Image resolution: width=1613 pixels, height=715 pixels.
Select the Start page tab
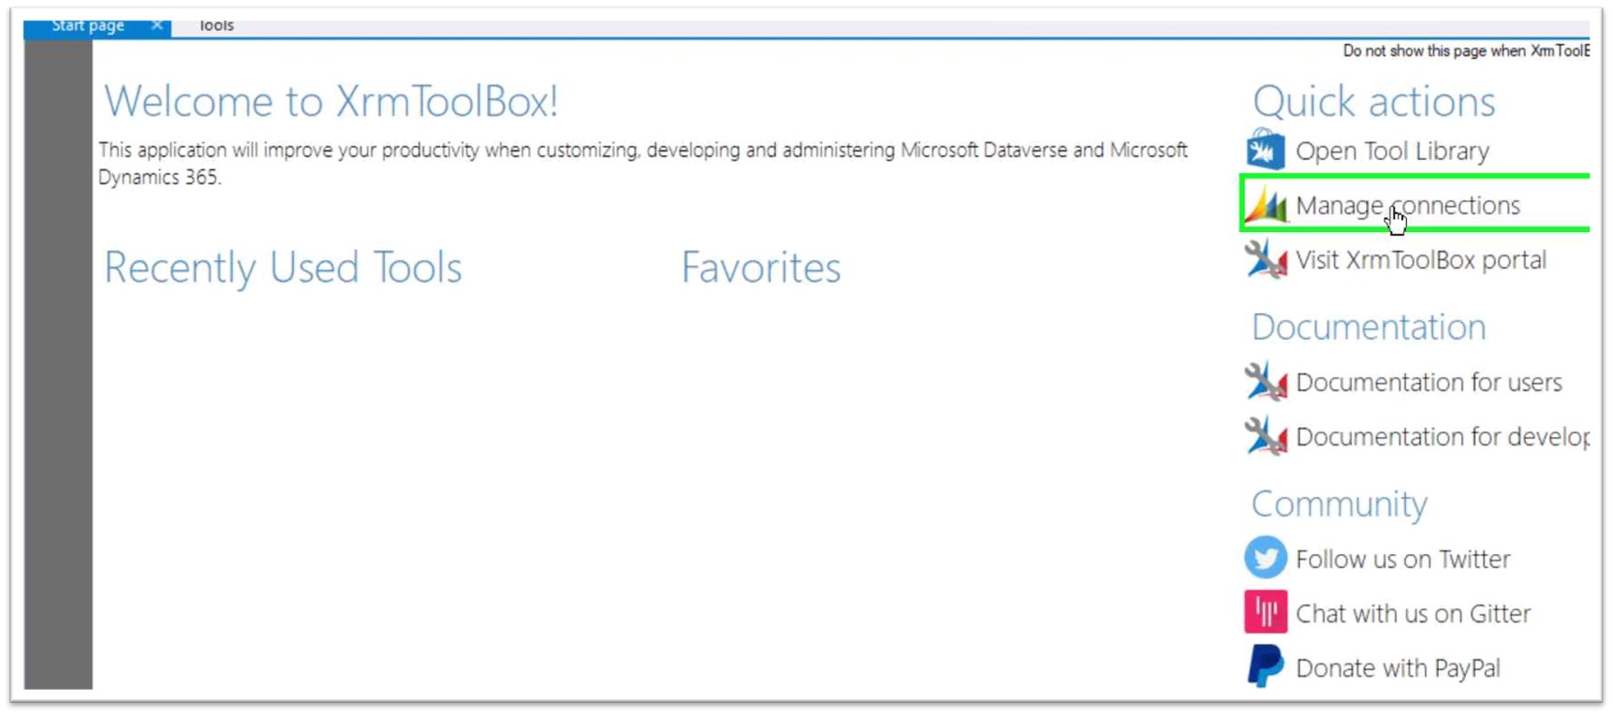87,26
